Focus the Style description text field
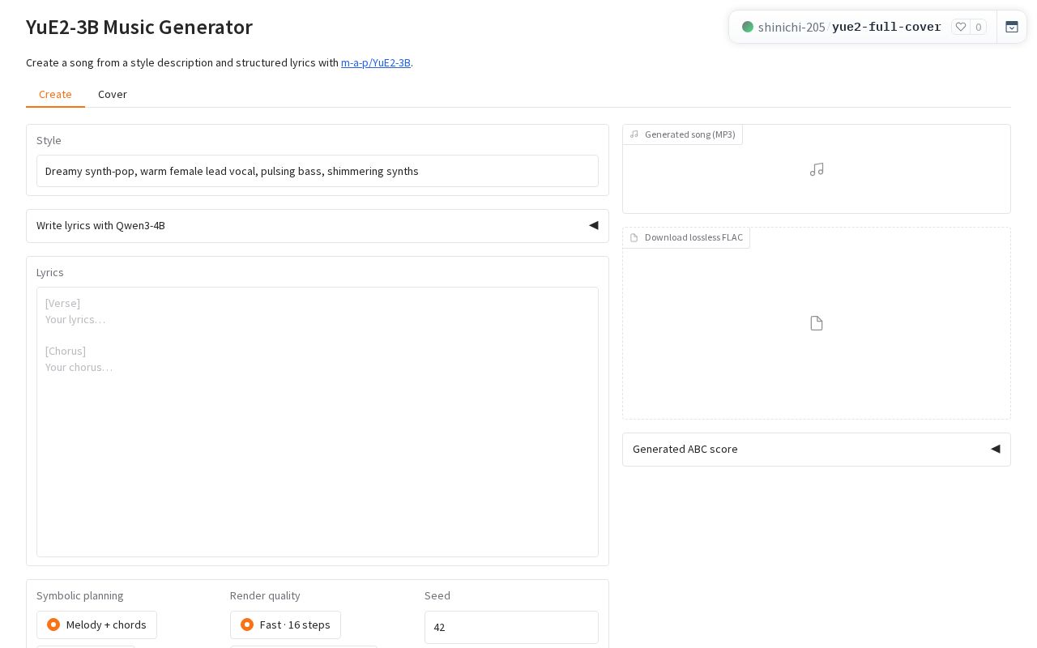The height and width of the screenshot is (648, 1037). pyautogui.click(x=318, y=171)
